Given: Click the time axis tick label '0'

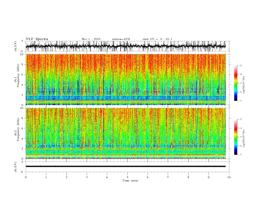Looking at the screenshot, I should pyautogui.click(x=26, y=177).
